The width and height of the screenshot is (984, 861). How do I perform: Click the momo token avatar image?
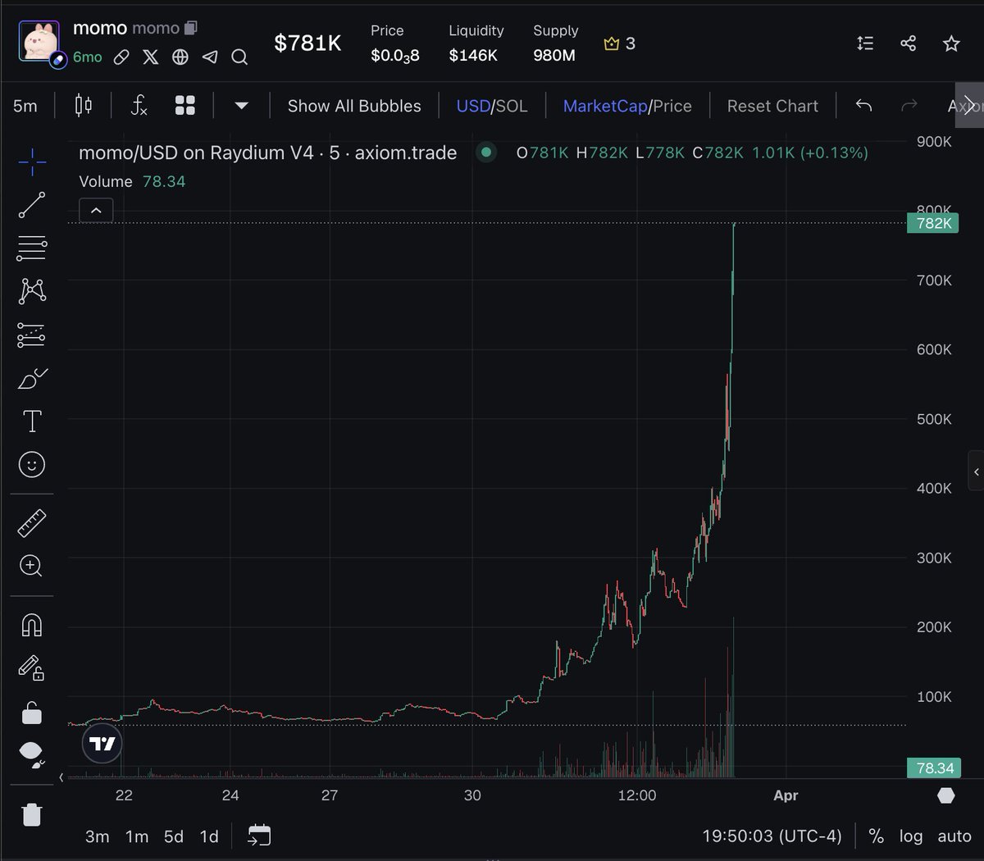[39, 41]
